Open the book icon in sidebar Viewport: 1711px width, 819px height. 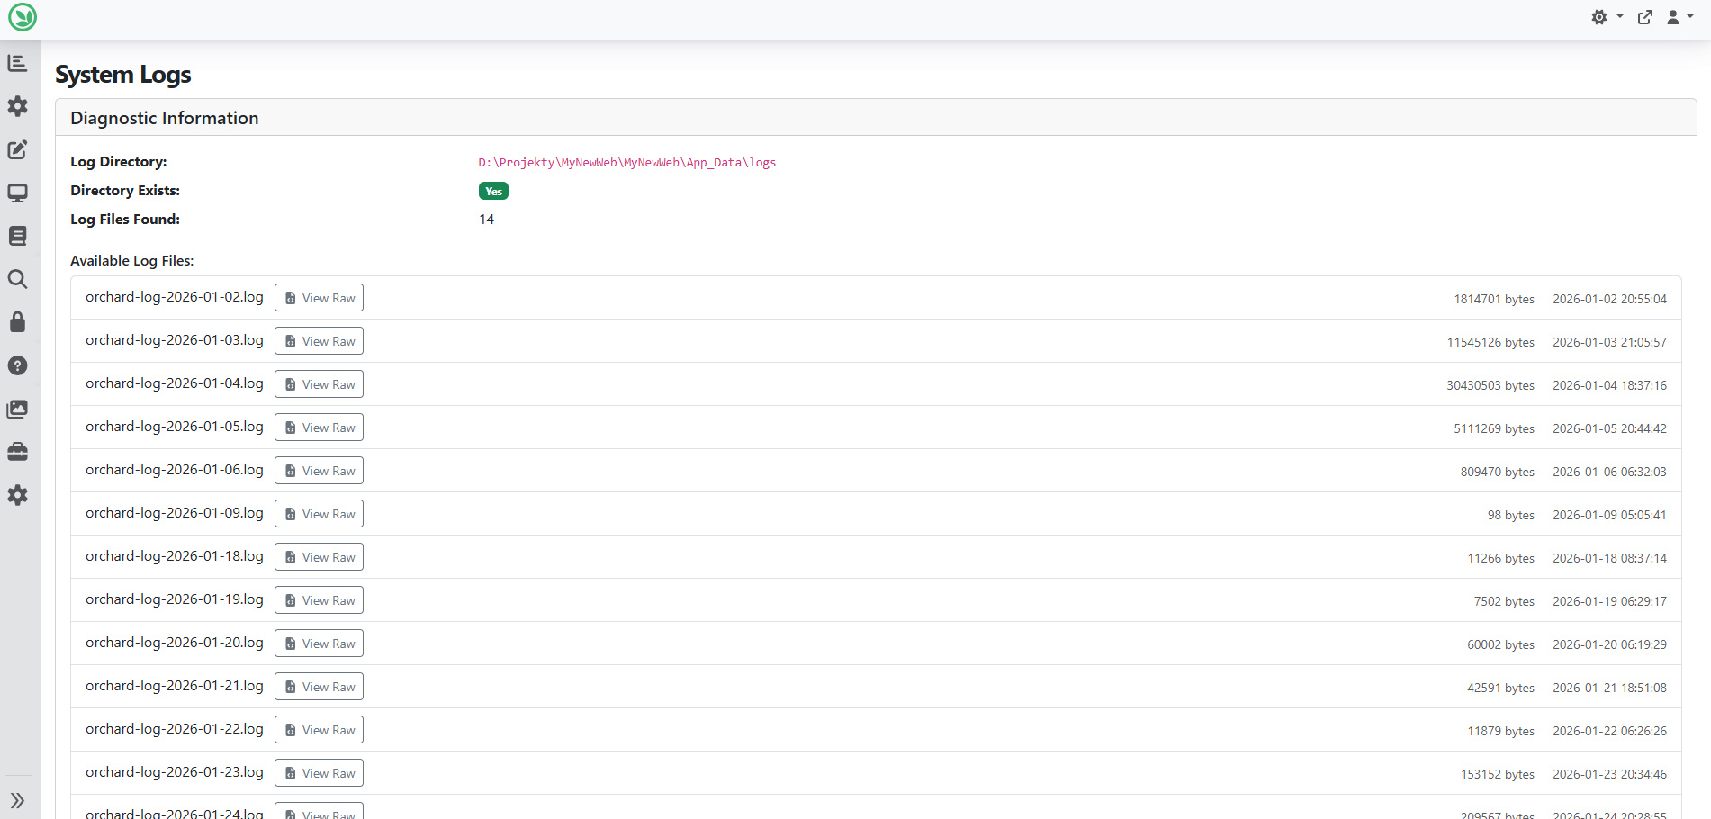click(x=17, y=236)
